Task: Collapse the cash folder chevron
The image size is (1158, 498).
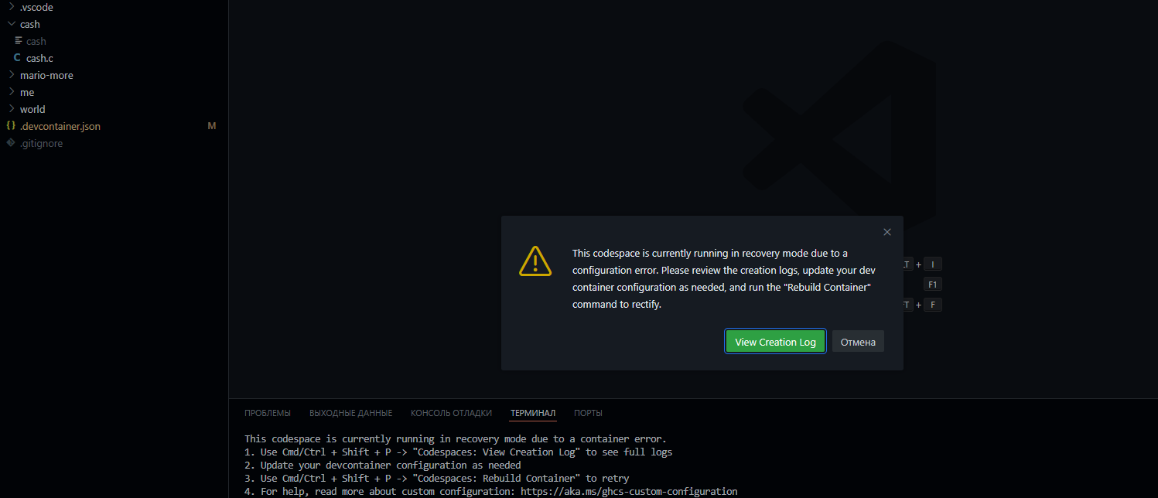Action: pos(11,24)
